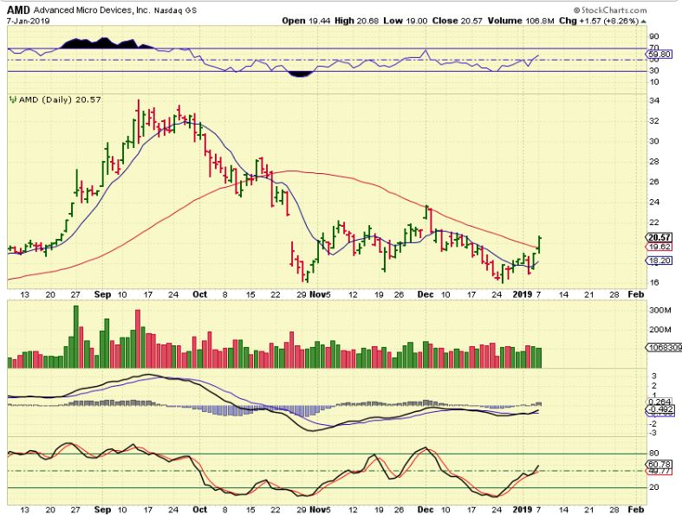Click the red moving average tag 19.62
Image resolution: width=682 pixels, height=515 pixels.
659,247
